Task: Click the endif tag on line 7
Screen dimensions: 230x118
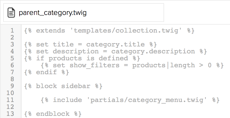Action: pos(47,72)
